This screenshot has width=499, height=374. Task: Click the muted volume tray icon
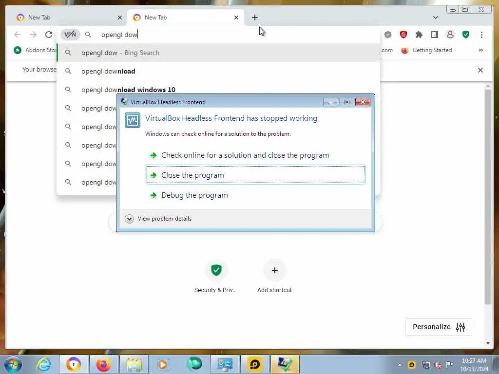pos(438,365)
